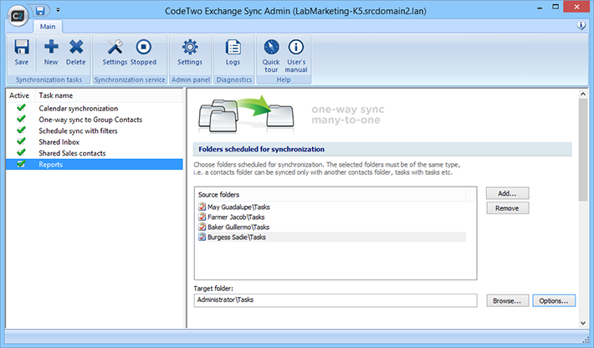Click the Target folder input field

[x=335, y=300]
